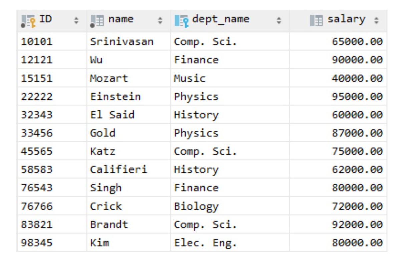The width and height of the screenshot is (409, 264).
Task: Select name cell Crick
Action: click(x=129, y=206)
